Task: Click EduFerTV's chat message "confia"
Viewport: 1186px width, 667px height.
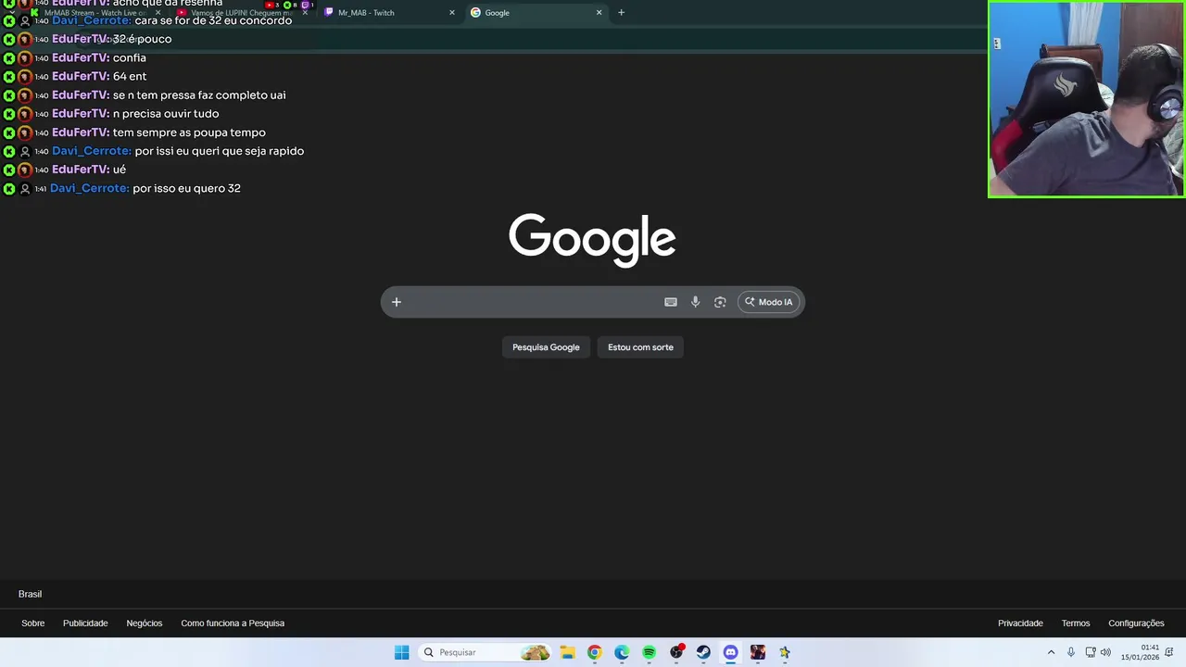Action: click(x=129, y=57)
